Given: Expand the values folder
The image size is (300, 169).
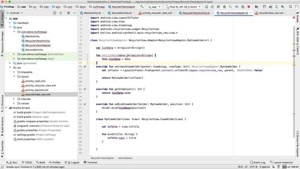Looking at the screenshot, I should [x=14, y=103].
